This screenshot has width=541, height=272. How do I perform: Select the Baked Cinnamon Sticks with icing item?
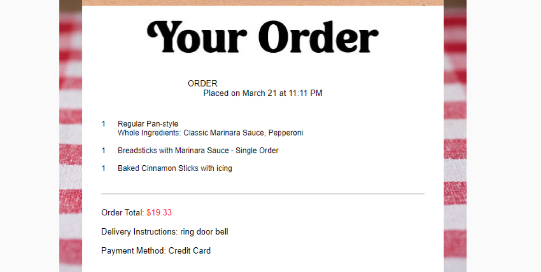175,168
